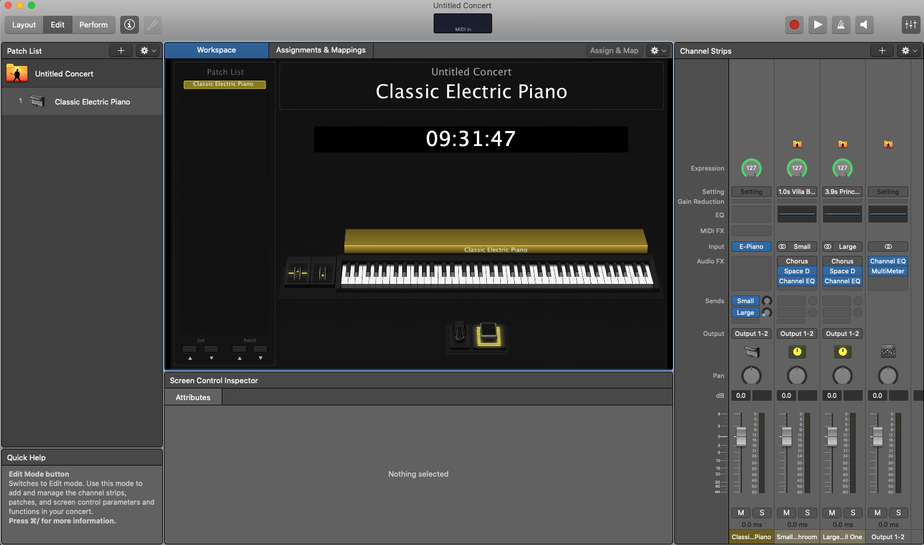
Task: Click the yellow clock icon on Small...hroom strip
Action: [797, 352]
